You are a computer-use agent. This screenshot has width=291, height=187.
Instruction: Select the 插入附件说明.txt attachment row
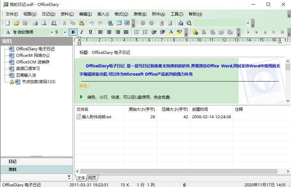[x=96, y=117]
